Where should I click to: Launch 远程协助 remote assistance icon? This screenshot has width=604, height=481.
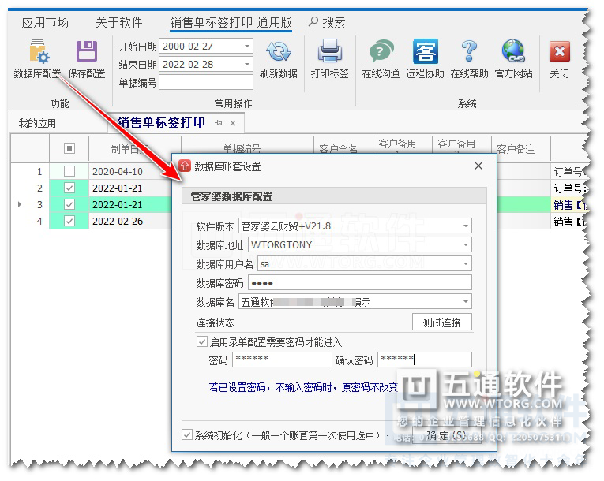pos(426,51)
